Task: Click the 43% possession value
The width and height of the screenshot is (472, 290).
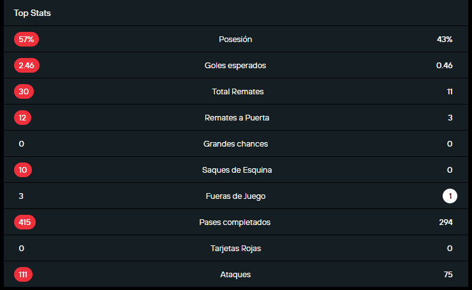Action: click(445, 40)
